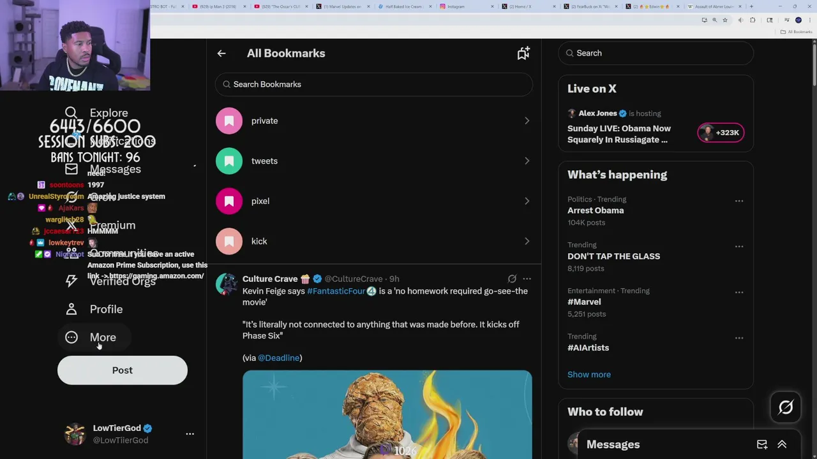Viewport: 817px width, 459px height.
Task: Click the new message envelope icon
Action: point(762,444)
